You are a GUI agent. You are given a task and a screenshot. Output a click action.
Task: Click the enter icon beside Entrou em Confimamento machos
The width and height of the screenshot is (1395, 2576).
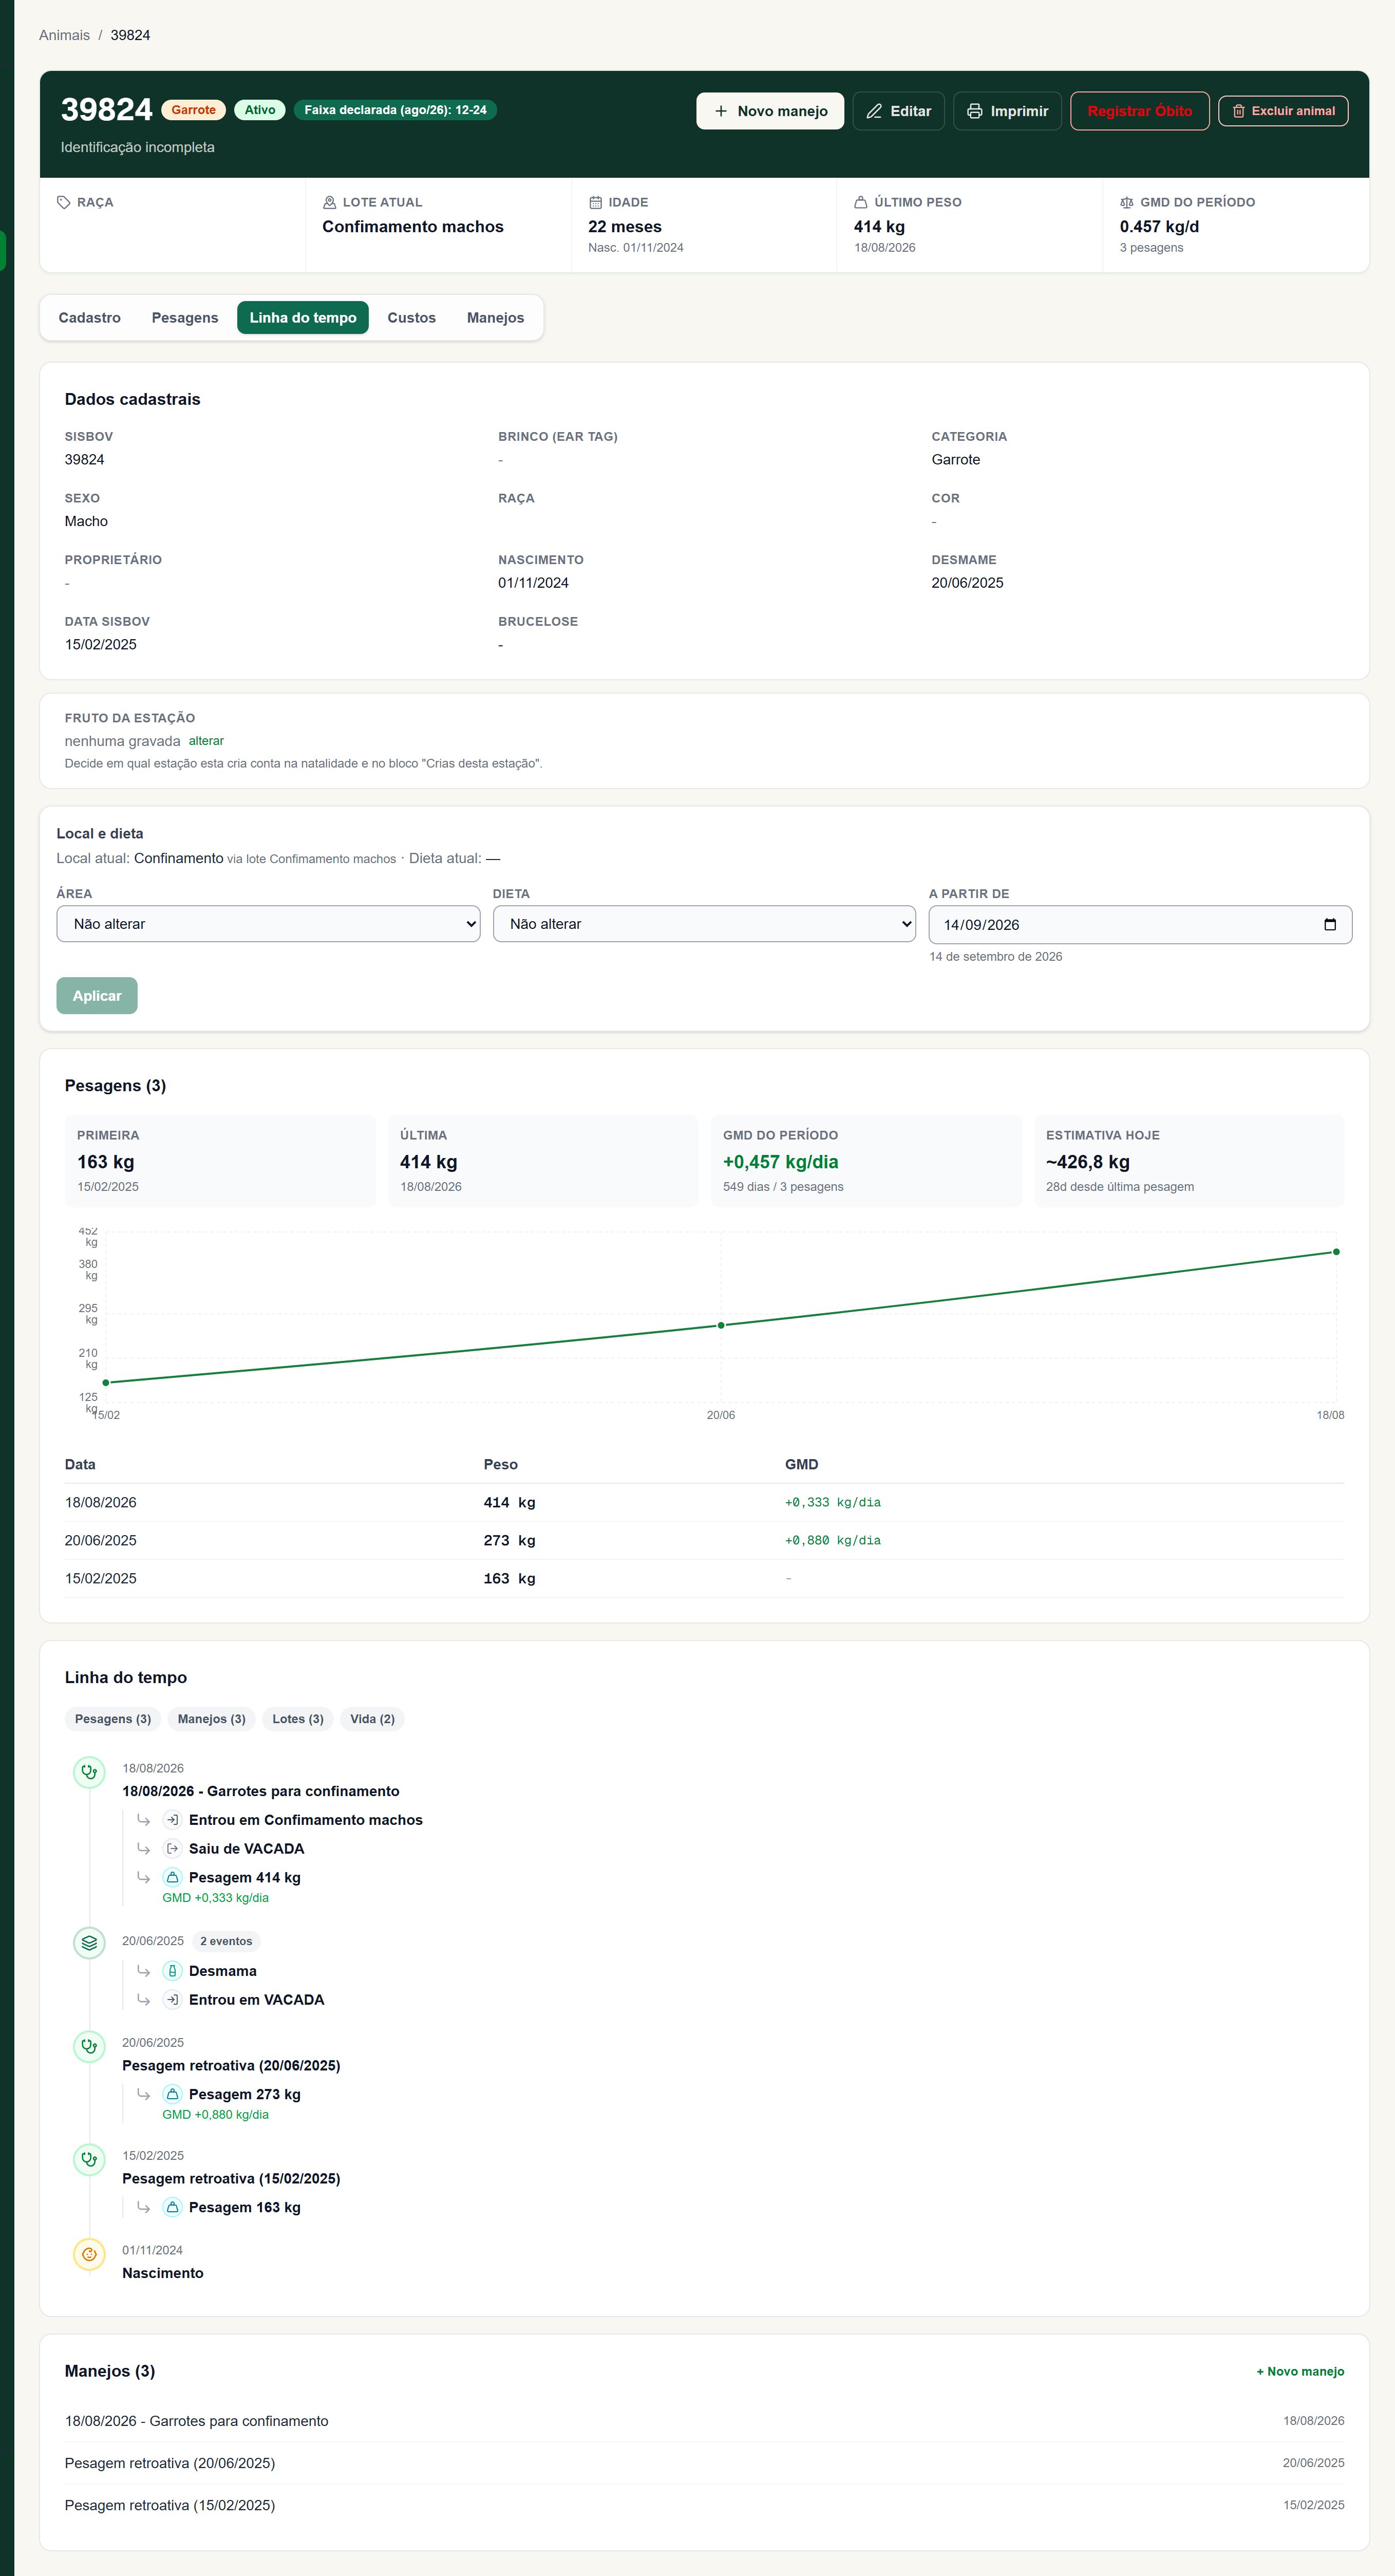point(172,1820)
